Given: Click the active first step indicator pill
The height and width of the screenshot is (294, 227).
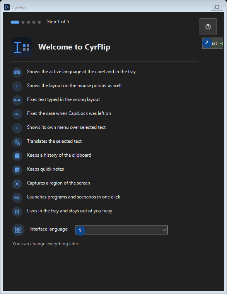Looking at the screenshot, I should coord(15,22).
